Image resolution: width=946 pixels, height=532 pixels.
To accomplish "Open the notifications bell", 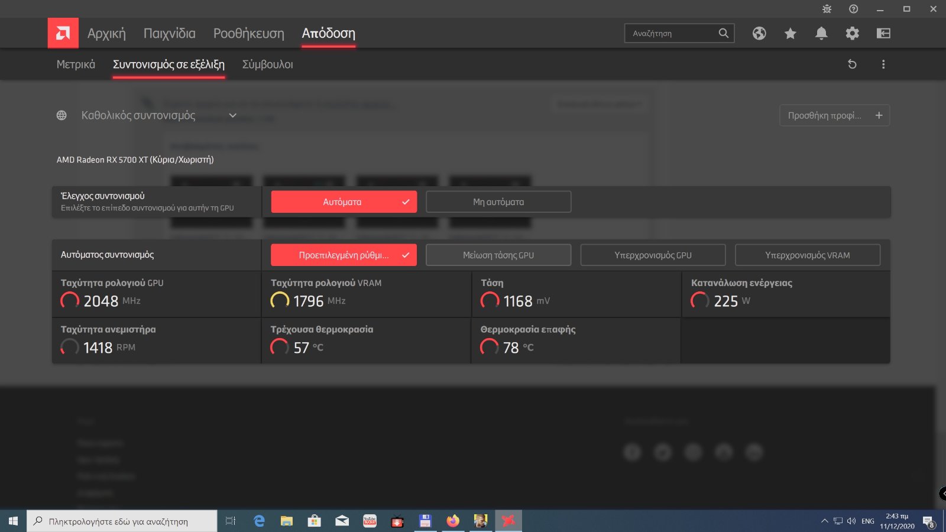I will [x=821, y=33].
